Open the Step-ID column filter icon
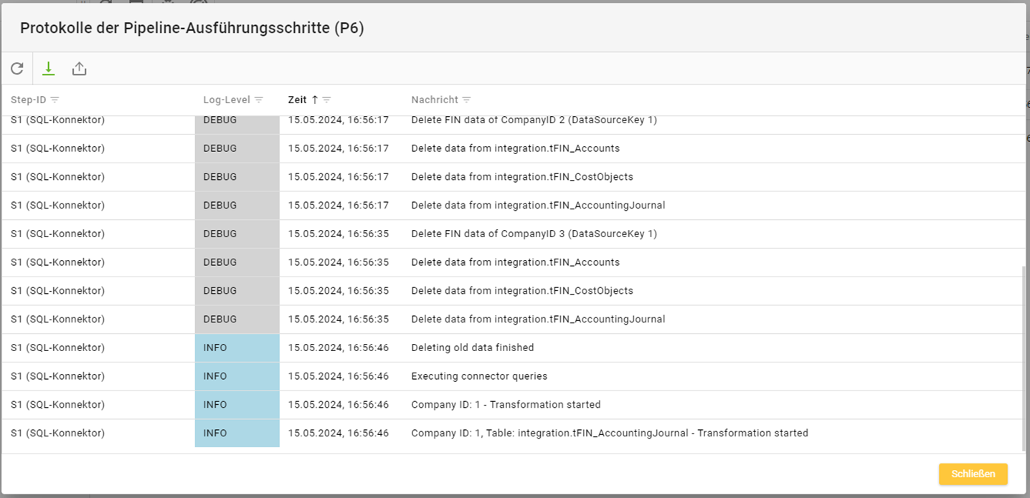The image size is (1030, 498). [x=55, y=100]
